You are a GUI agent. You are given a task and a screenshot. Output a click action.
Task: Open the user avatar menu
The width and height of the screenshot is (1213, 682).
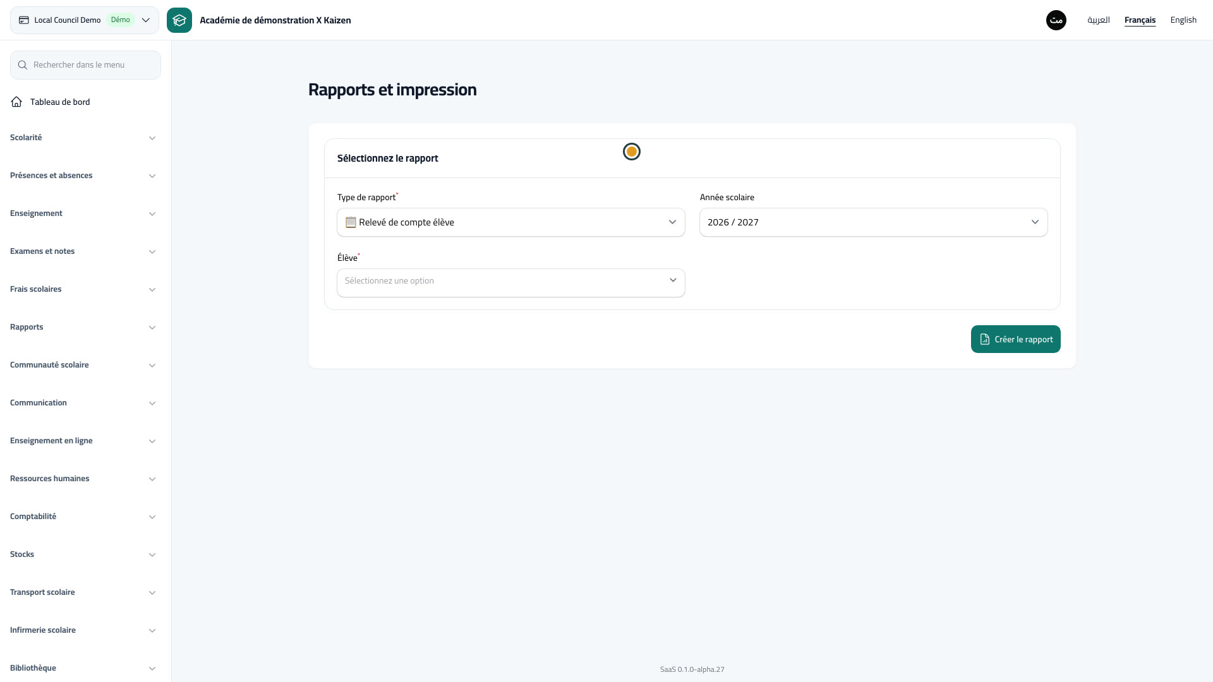coord(1056,20)
